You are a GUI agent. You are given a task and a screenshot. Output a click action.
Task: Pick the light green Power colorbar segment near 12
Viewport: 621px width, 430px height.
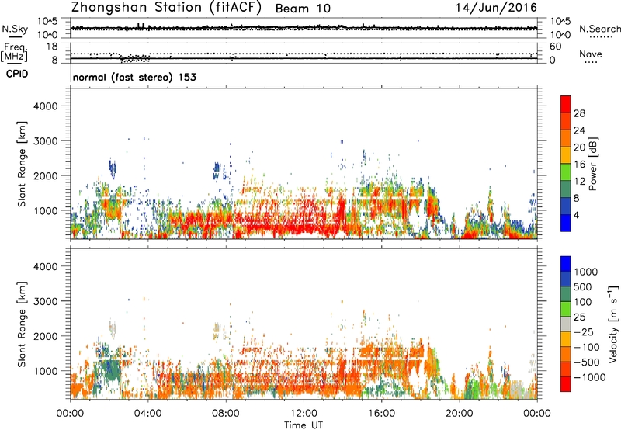click(x=566, y=172)
